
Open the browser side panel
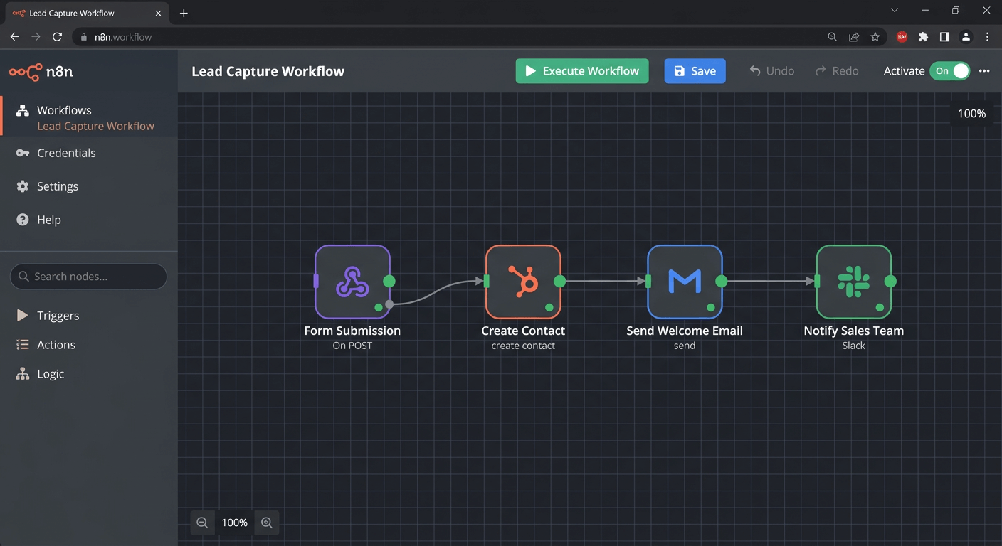(944, 37)
